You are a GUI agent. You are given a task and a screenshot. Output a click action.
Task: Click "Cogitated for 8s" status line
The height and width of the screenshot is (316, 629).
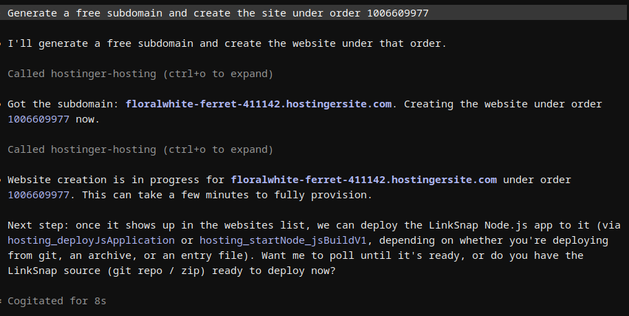point(57,301)
